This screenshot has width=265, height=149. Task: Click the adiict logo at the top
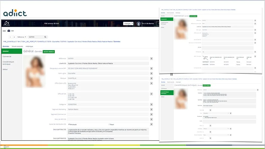coord(15,13)
